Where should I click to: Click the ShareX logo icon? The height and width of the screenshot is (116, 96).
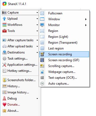pyautogui.click(x=5, y=4)
